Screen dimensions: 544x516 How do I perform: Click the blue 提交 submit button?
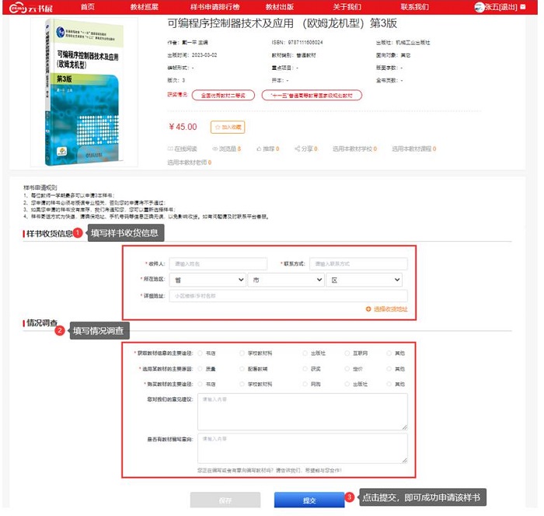tap(309, 500)
